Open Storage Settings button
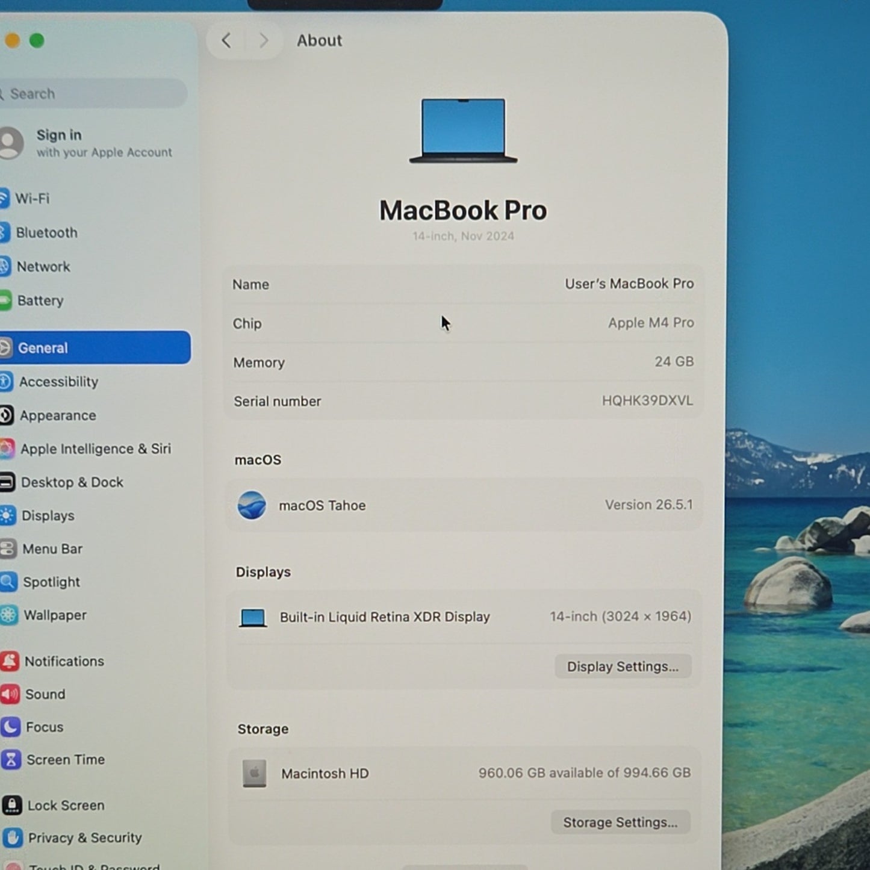This screenshot has width=870, height=870. (x=620, y=822)
